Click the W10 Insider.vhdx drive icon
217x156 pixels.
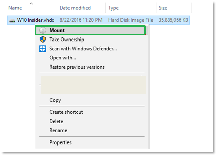click(x=12, y=21)
